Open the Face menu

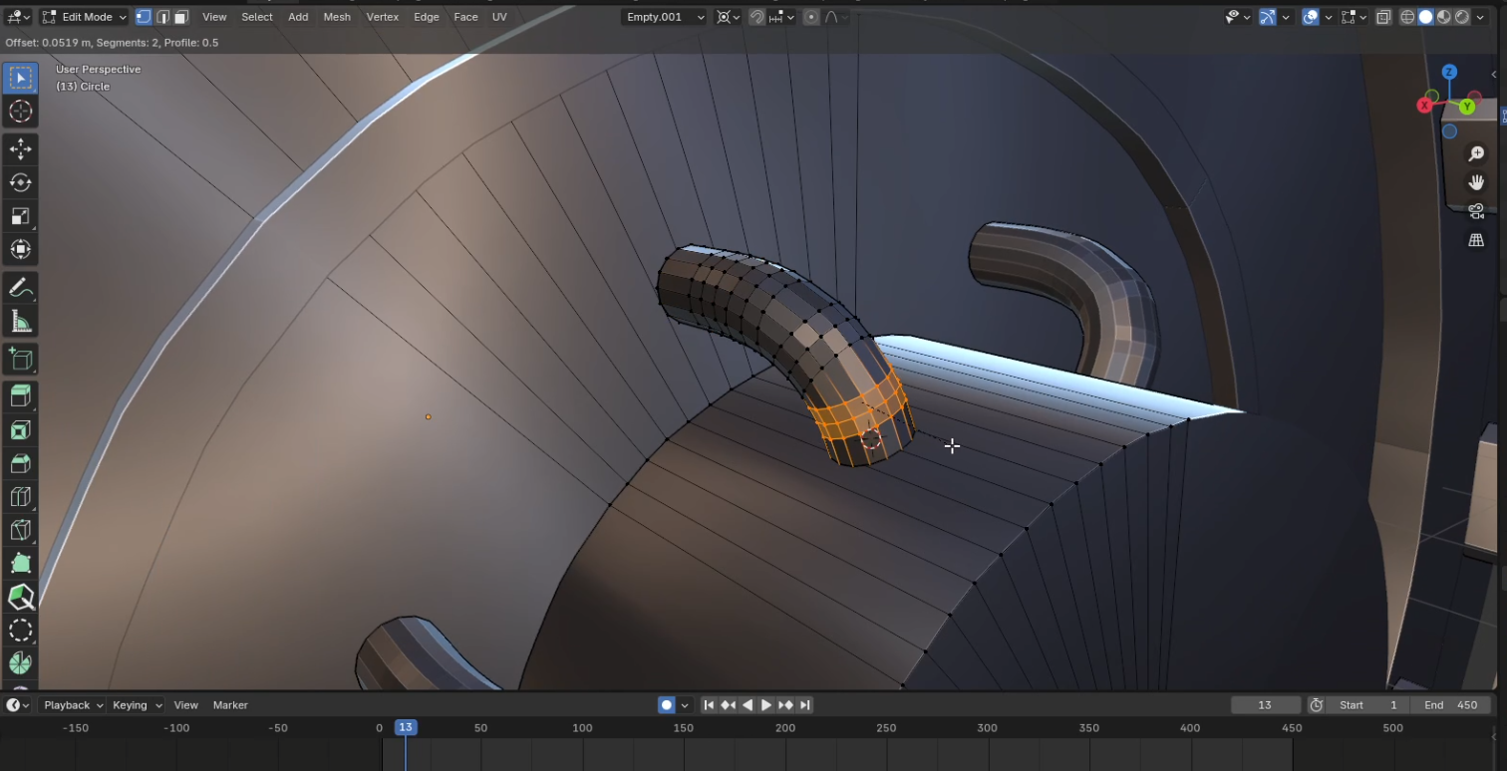pyautogui.click(x=465, y=17)
